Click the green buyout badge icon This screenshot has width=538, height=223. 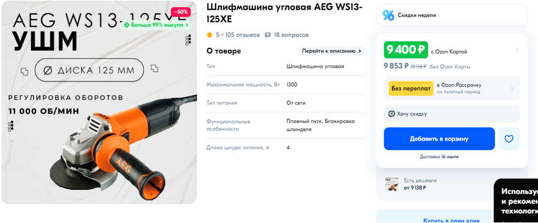(127, 25)
